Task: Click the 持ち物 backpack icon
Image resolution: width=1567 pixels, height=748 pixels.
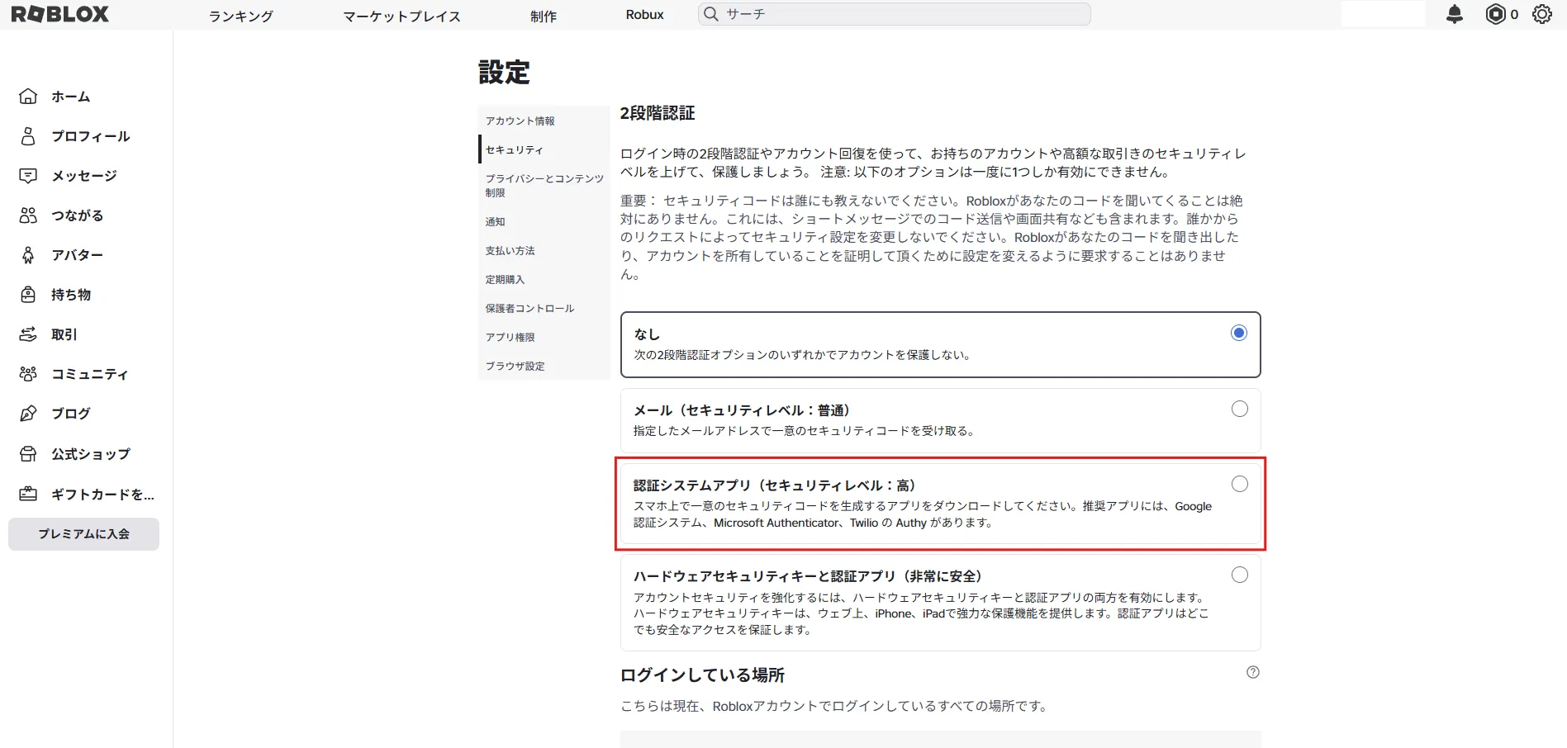Action: tap(28, 295)
